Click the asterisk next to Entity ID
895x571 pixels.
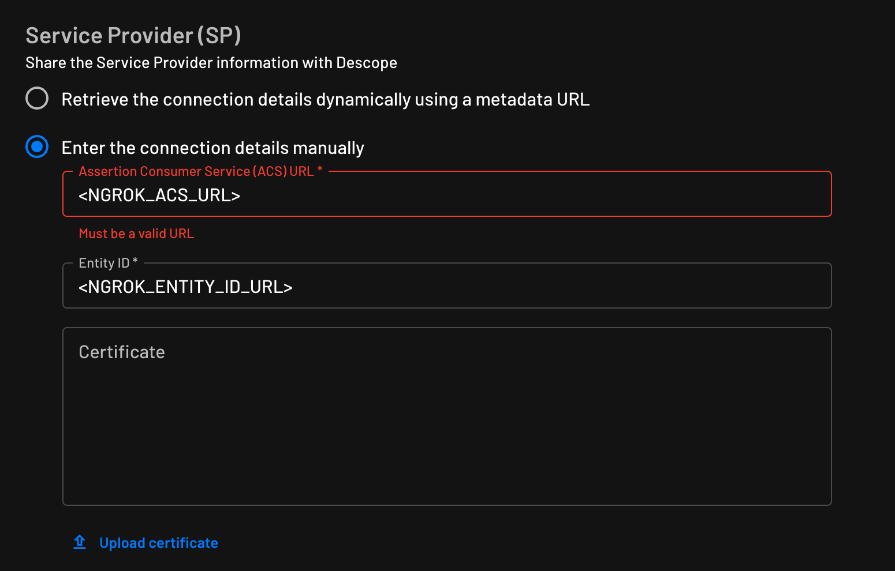(135, 261)
